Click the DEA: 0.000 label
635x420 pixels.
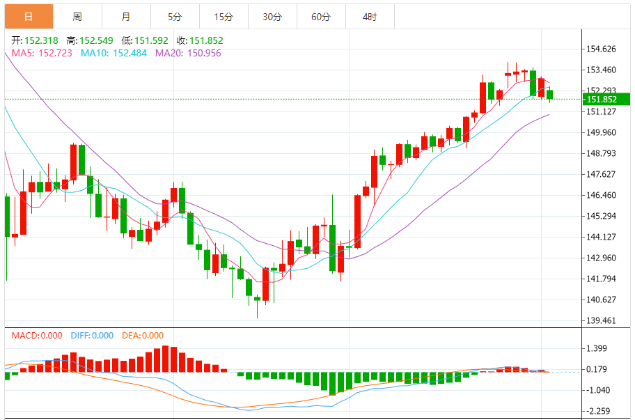point(143,336)
